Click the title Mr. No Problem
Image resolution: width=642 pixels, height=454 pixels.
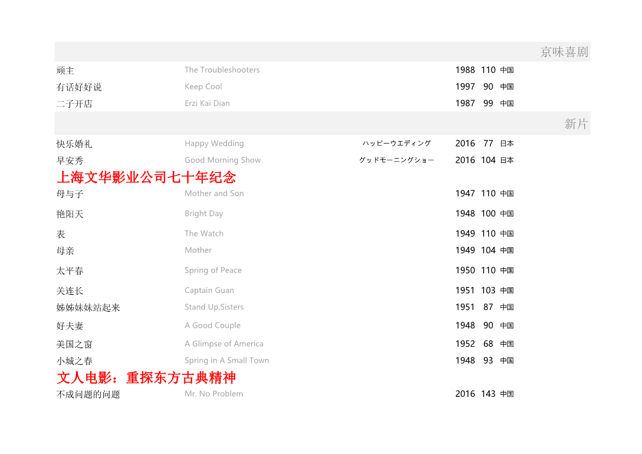click(x=214, y=394)
